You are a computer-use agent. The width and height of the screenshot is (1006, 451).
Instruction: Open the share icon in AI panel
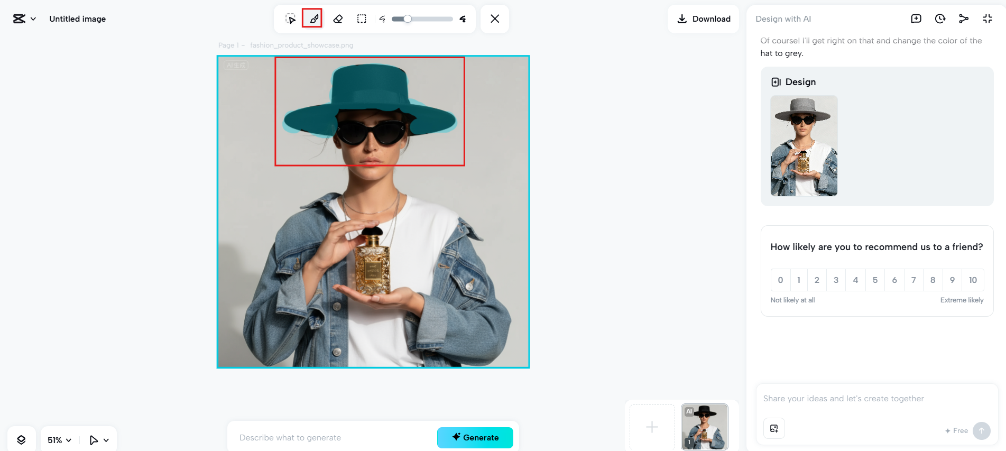[x=964, y=19]
